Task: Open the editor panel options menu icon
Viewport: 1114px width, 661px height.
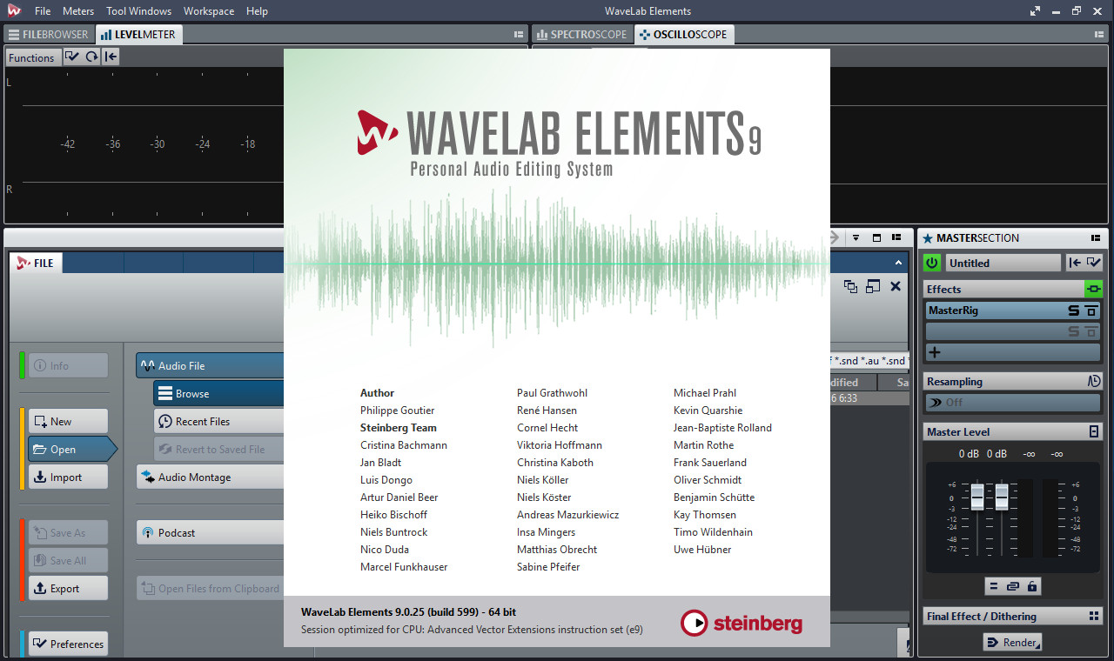Action: [x=897, y=237]
